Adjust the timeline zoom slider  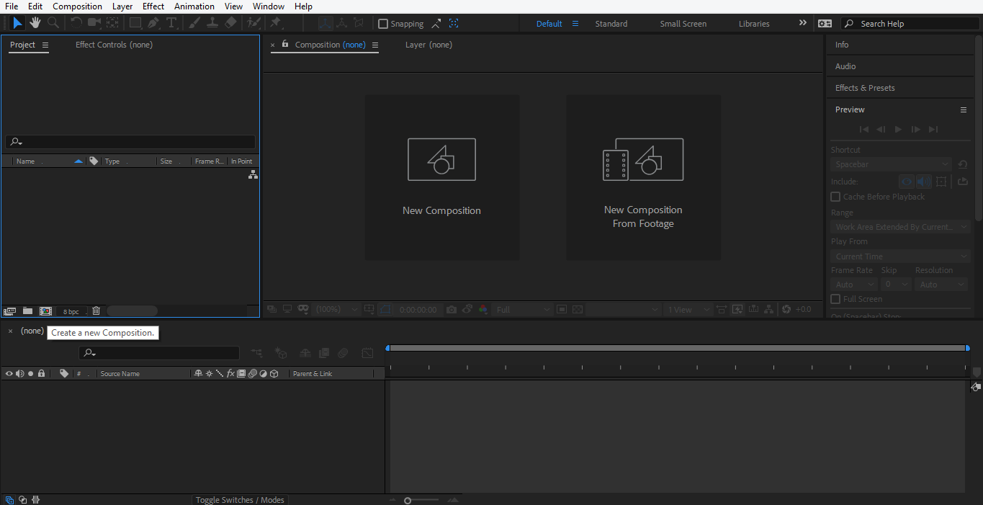click(408, 501)
